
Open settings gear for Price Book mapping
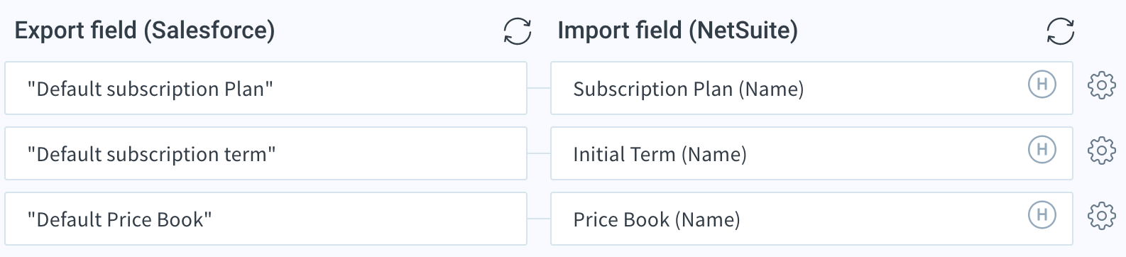point(1102,216)
